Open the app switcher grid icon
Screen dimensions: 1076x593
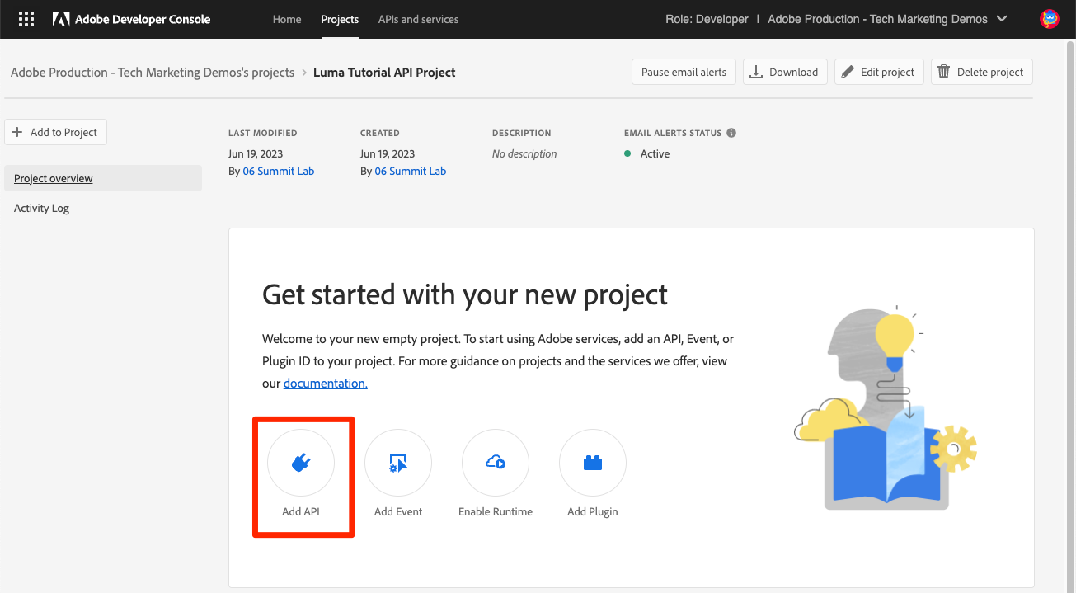click(x=26, y=19)
